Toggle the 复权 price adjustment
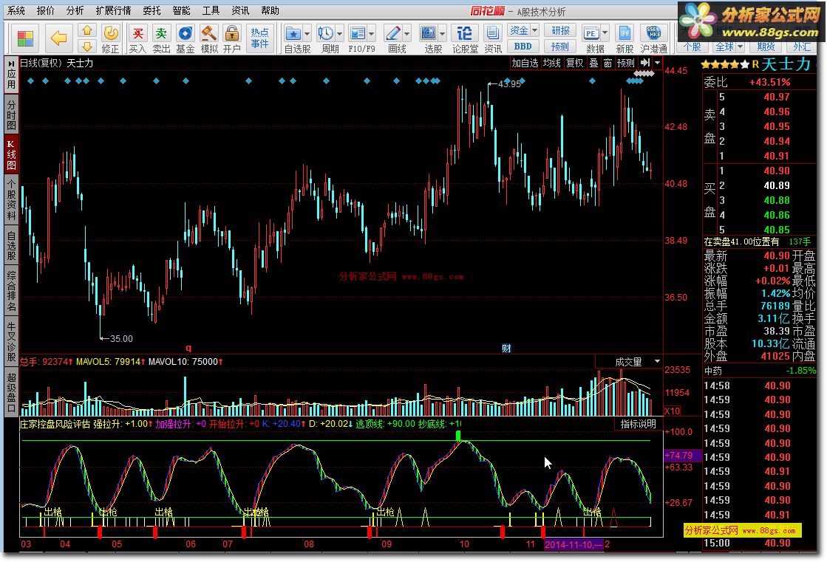The image size is (827, 562). coord(574,64)
